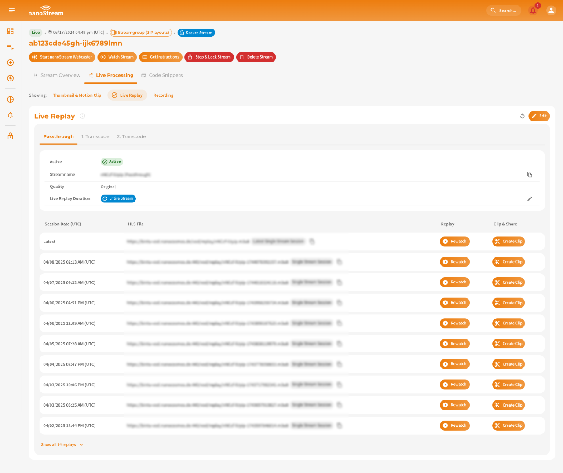Copy HLS URL for 04/06/2025 12:09 AM session

(340, 323)
